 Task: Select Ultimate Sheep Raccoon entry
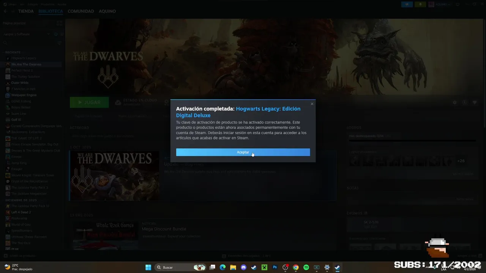[x=29, y=237]
